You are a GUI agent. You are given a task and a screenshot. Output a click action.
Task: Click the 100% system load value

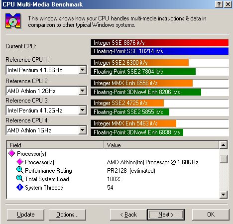tap(114, 179)
